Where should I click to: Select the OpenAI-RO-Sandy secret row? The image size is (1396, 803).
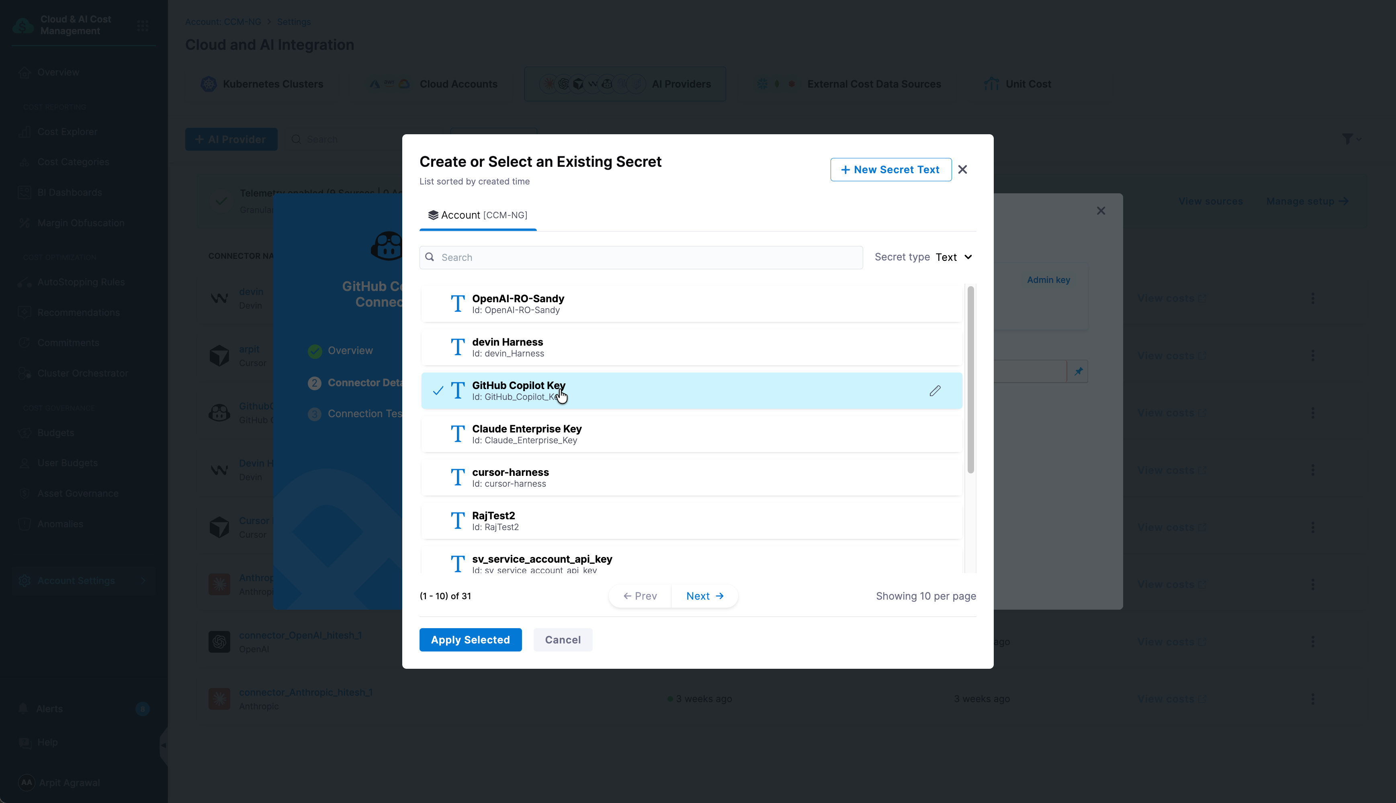pos(692,303)
